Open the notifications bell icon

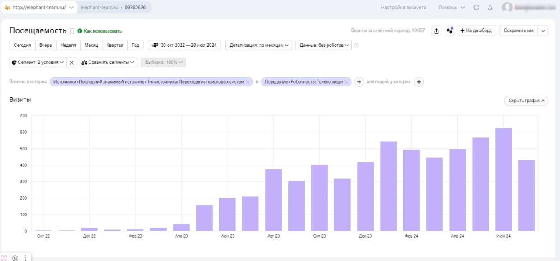pyautogui.click(x=490, y=8)
